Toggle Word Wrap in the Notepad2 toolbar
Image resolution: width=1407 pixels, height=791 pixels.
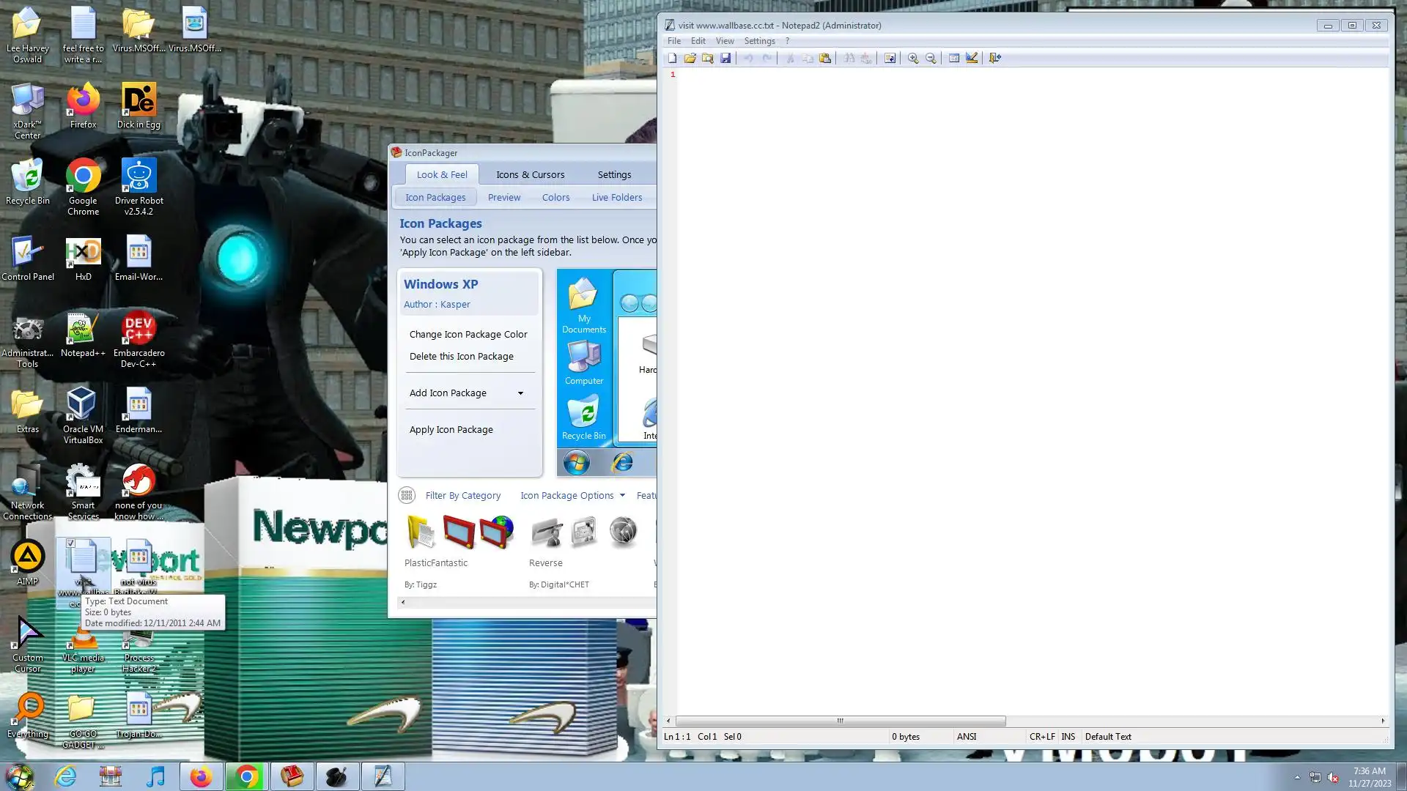coord(890,58)
